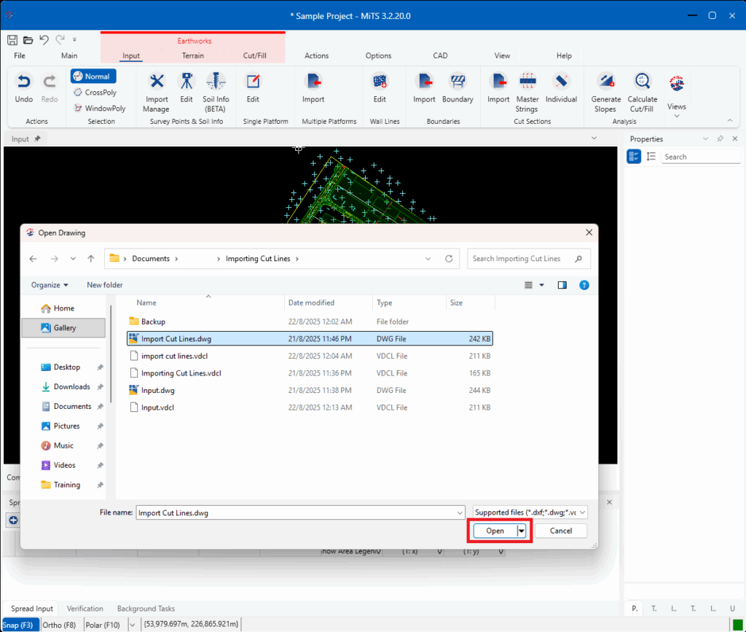The height and width of the screenshot is (632, 746).
Task: Click the Search Importing Cut Lines field
Action: (x=521, y=259)
